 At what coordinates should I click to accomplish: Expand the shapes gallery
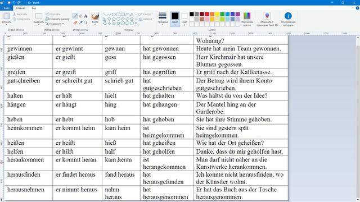(136, 24)
